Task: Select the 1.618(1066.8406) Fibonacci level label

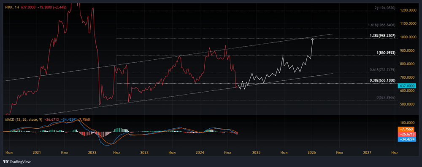Action: [x=382, y=25]
